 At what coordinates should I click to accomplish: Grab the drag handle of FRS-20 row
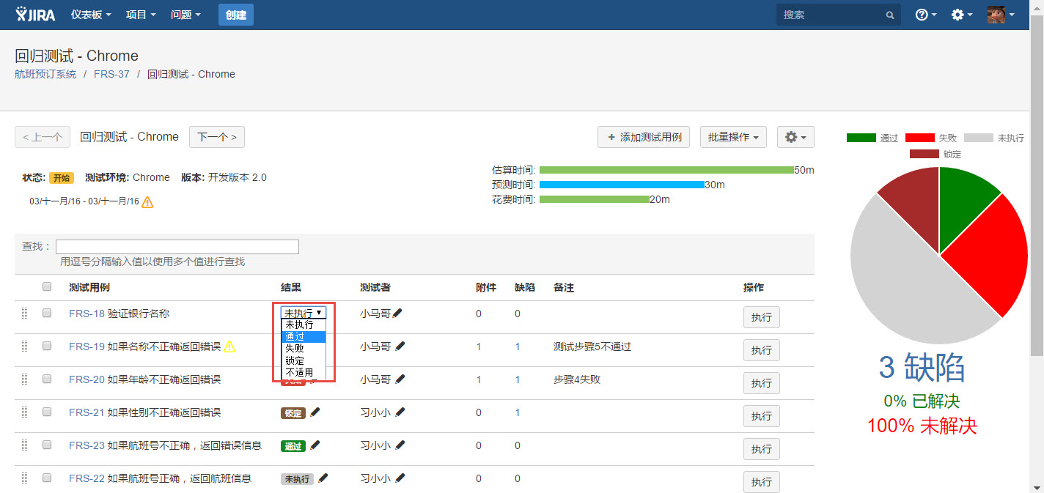[24, 379]
